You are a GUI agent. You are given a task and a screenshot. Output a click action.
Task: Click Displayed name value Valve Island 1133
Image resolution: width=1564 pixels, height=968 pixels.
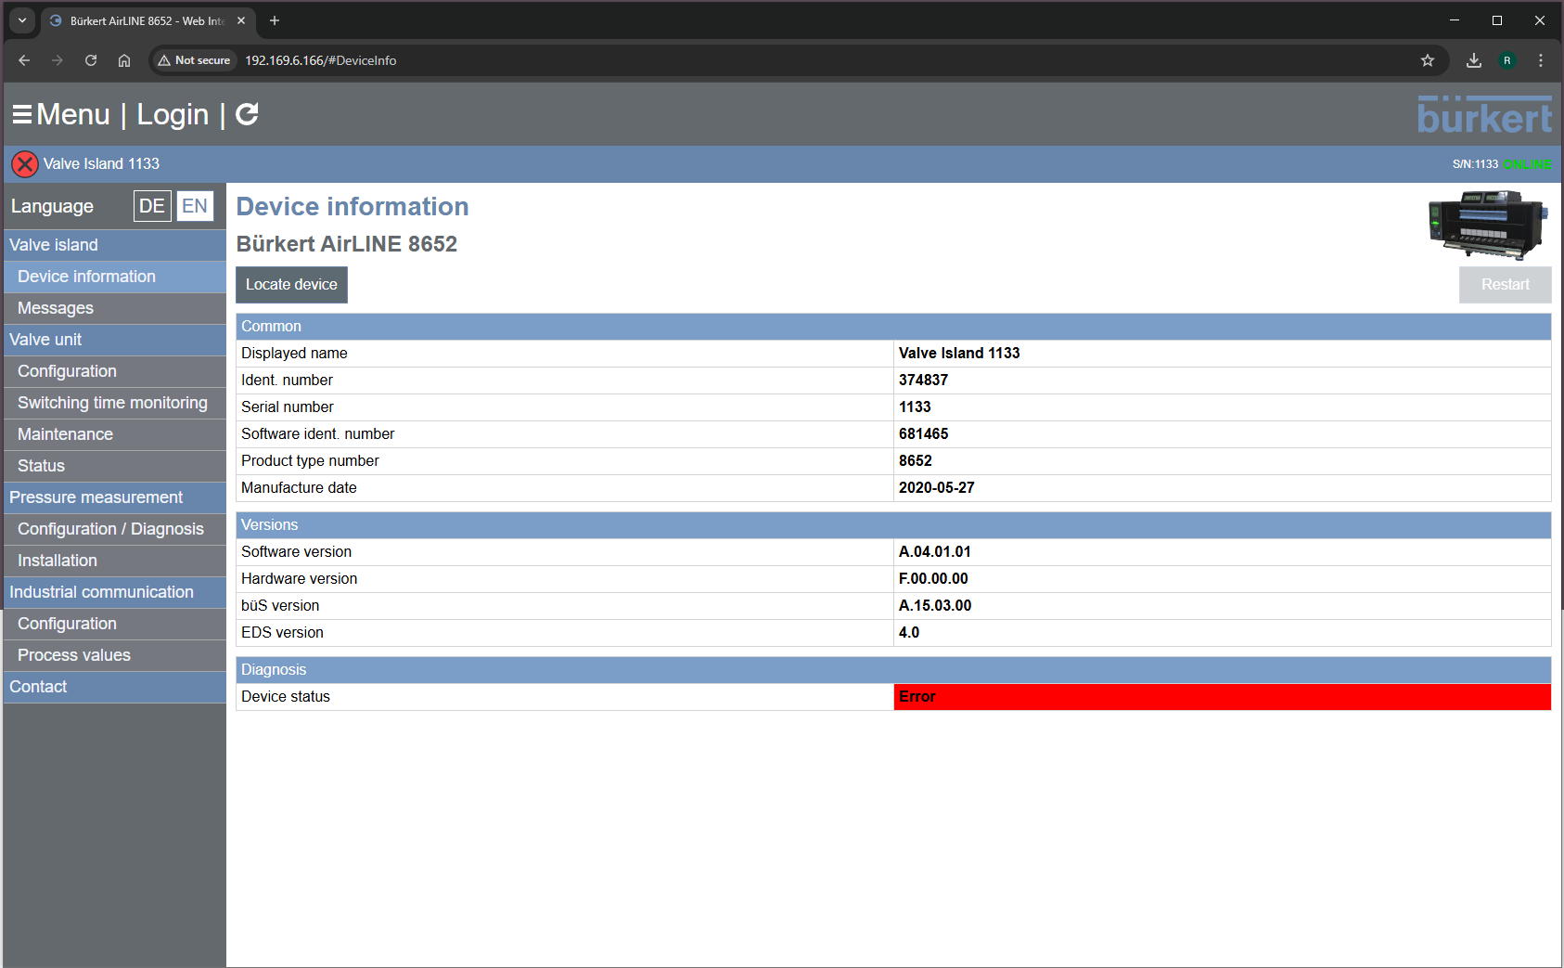pos(959,354)
